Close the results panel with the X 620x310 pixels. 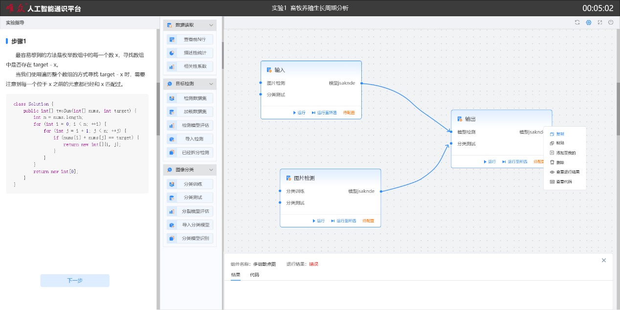604,260
